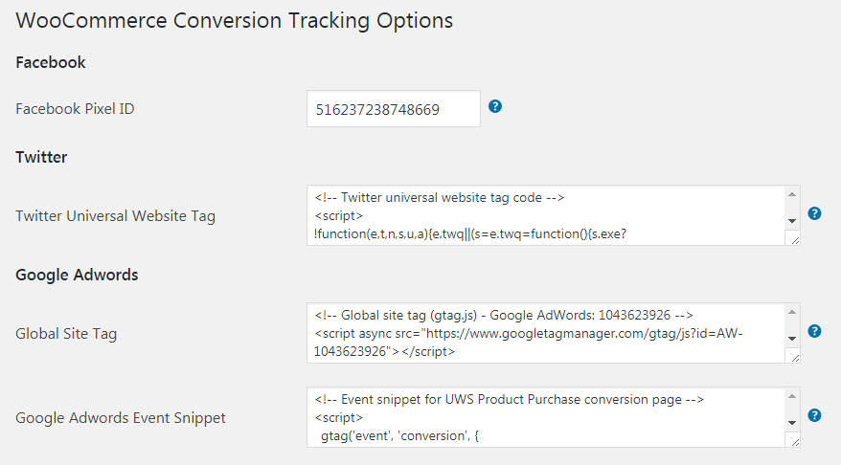Click the Global Site Tag textarea resize handle

(795, 358)
